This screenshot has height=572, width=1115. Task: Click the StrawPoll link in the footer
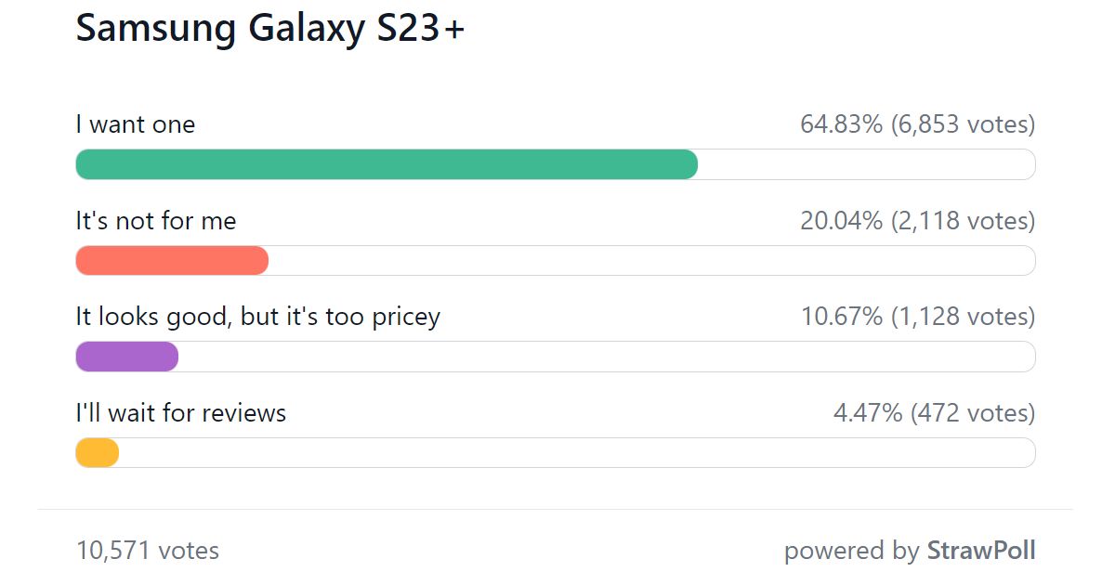click(981, 551)
